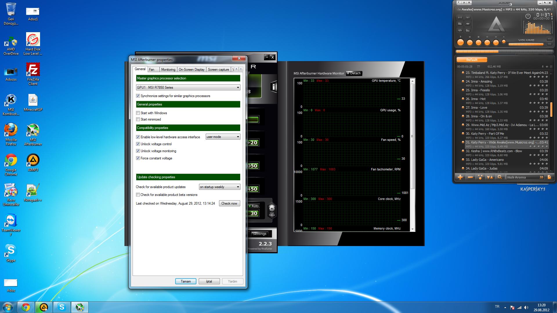This screenshot has height=313, width=557.
Task: Click the İptal button
Action: point(209,281)
